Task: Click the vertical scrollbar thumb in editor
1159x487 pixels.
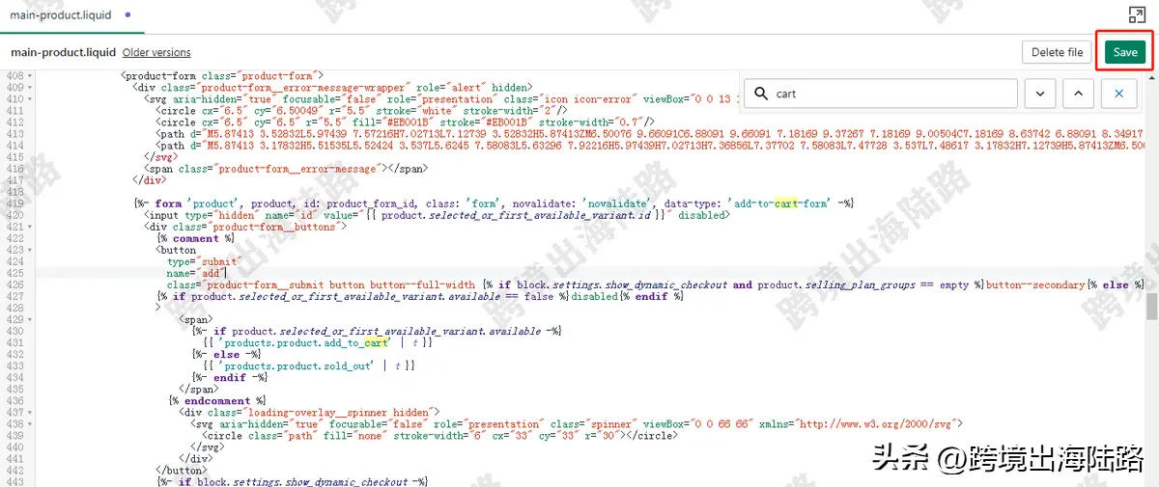Action: click(x=1151, y=307)
